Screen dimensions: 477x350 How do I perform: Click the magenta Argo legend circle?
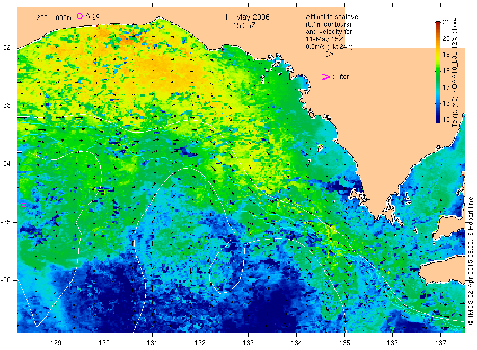(79, 16)
